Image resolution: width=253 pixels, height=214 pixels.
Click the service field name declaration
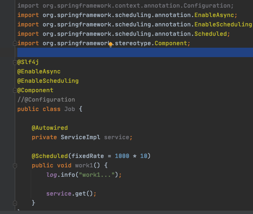point(116,137)
